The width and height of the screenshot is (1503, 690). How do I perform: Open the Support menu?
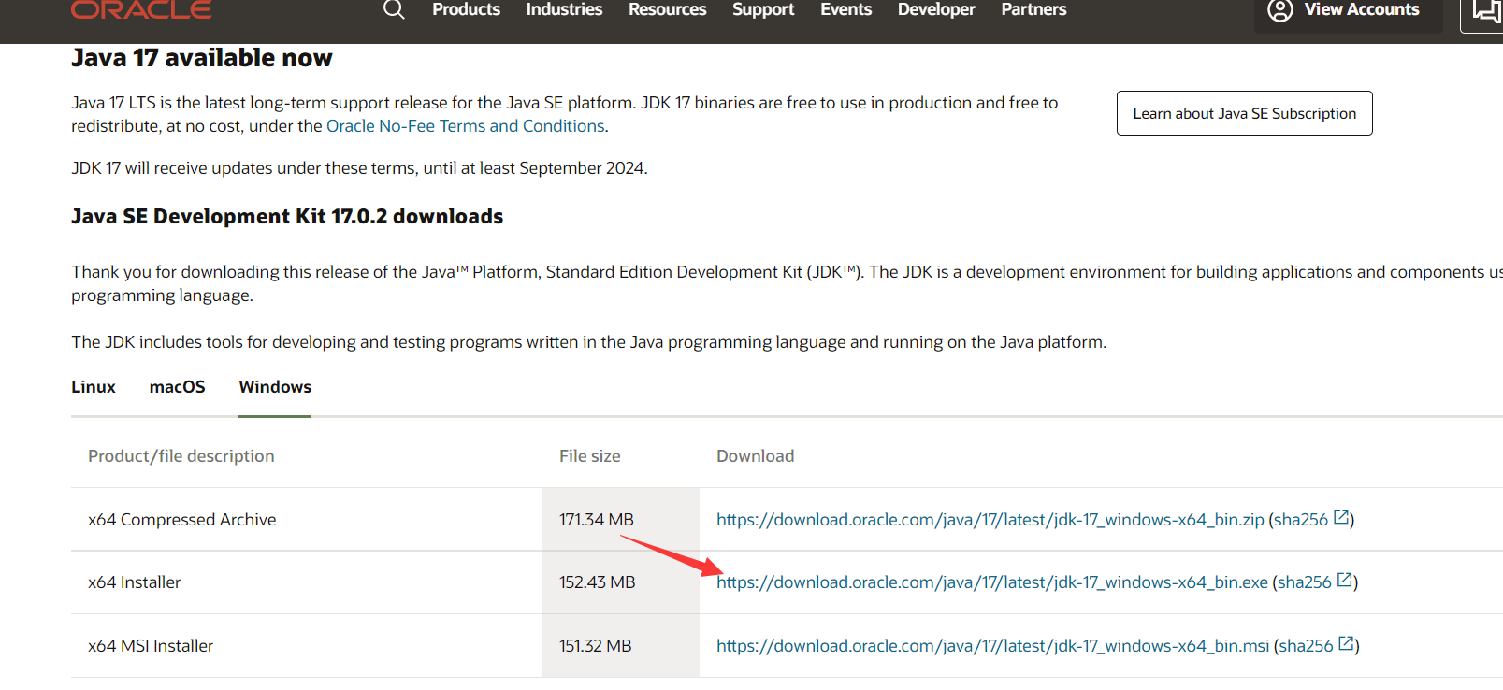click(x=762, y=9)
